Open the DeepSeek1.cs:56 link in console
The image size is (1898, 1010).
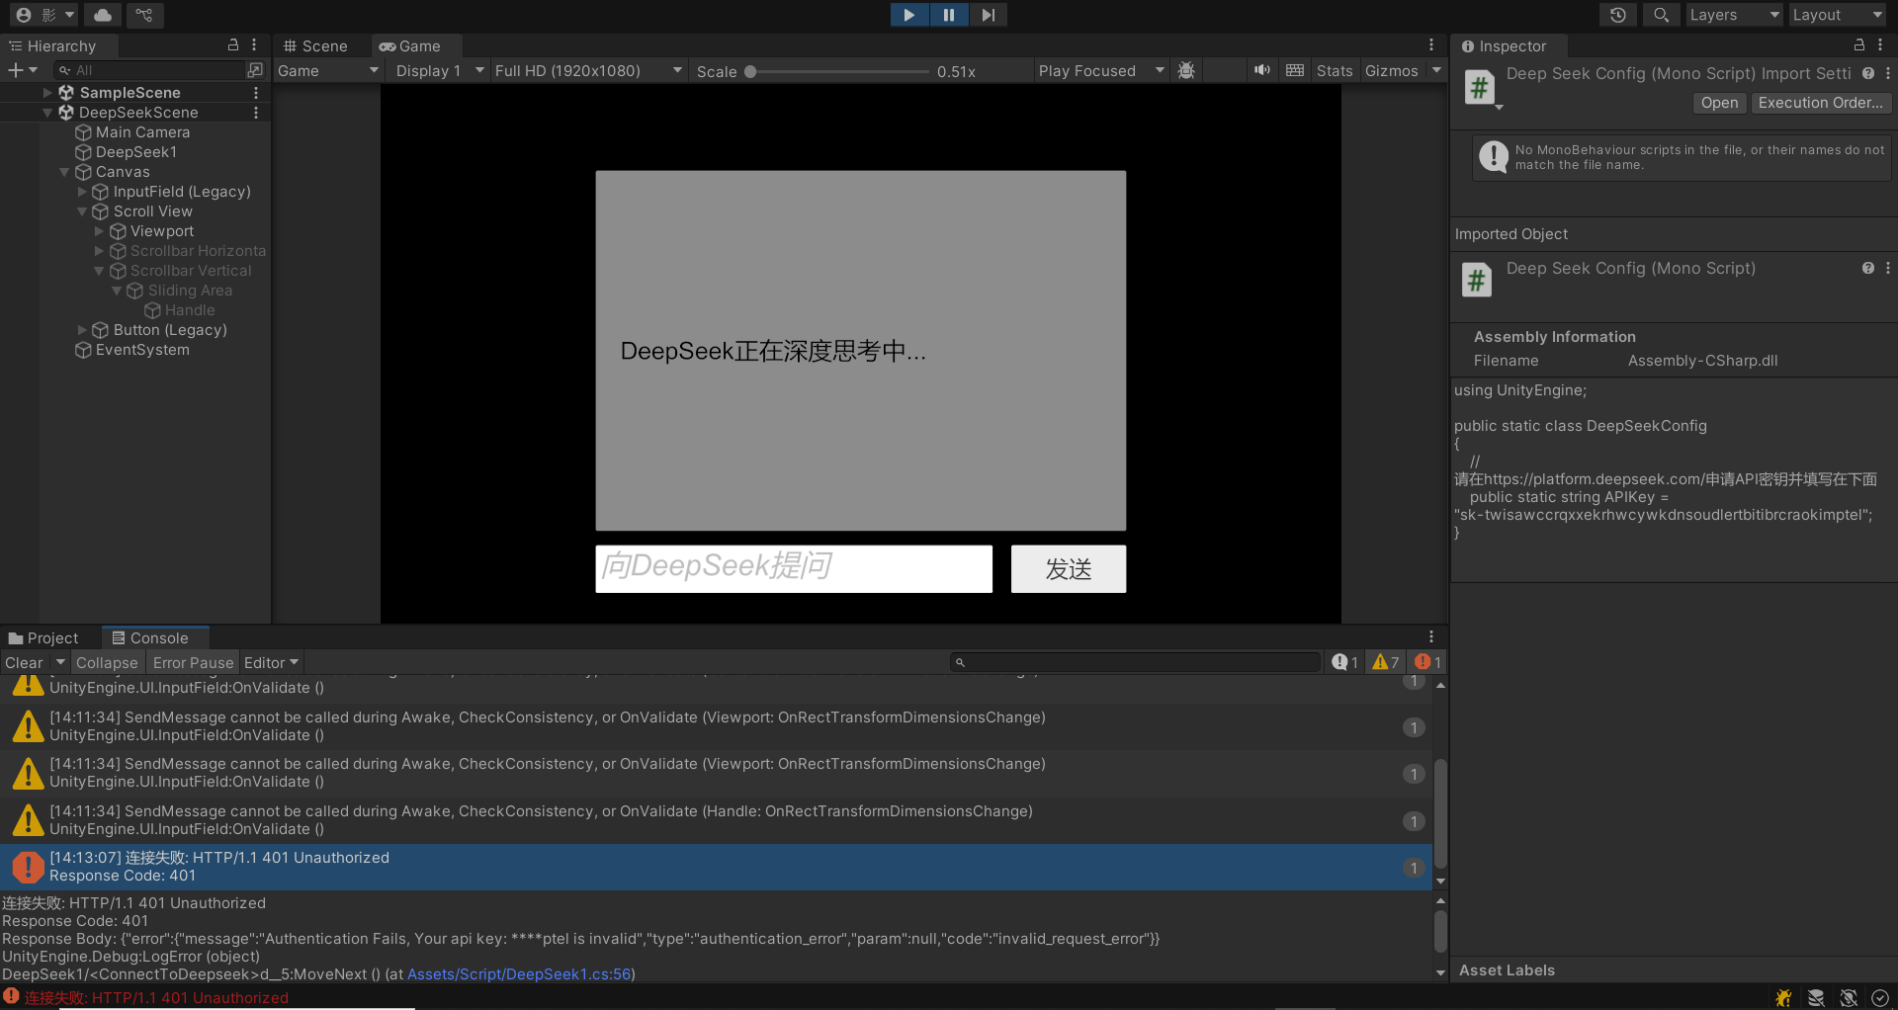pyautogui.click(x=519, y=974)
